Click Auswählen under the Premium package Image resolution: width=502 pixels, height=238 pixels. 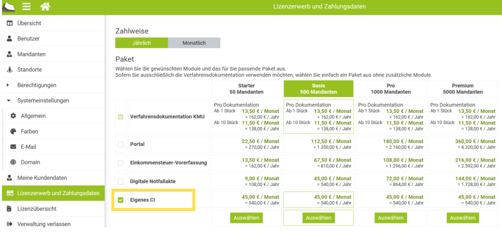462,218
